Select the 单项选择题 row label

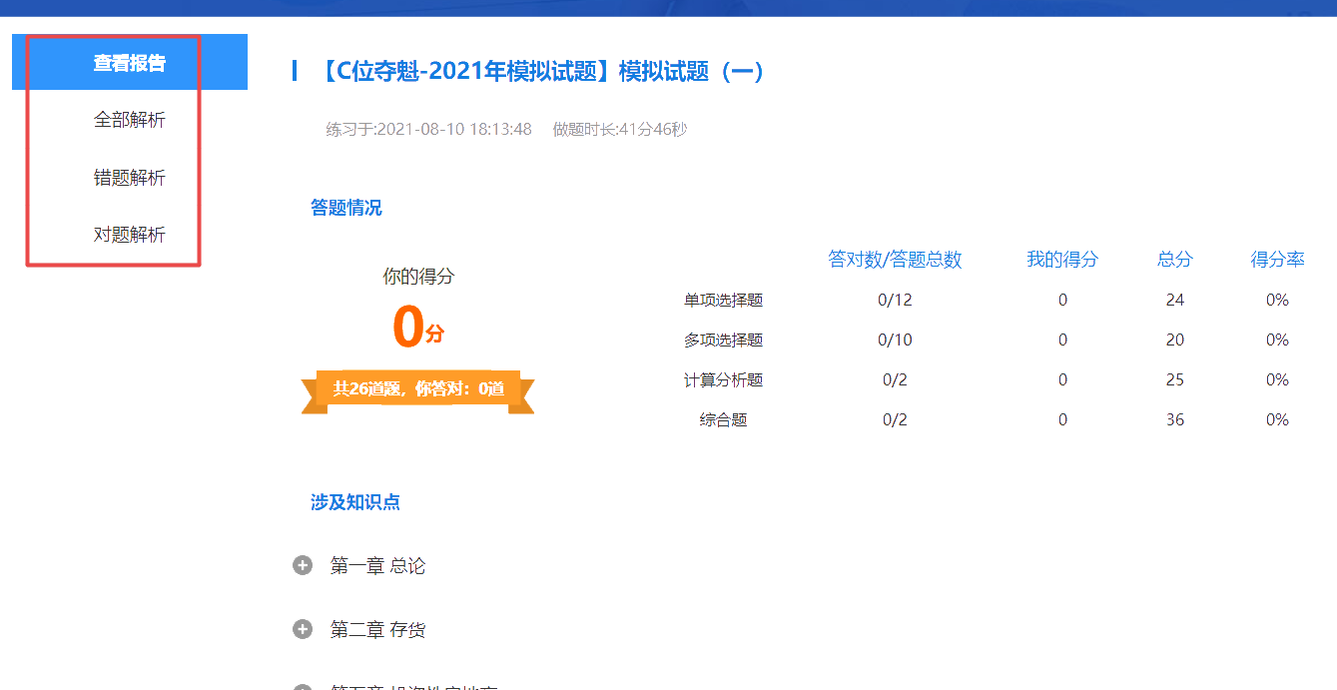click(723, 301)
